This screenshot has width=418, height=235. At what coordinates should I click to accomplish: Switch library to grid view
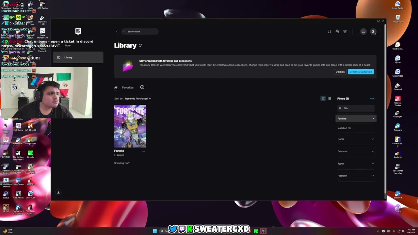click(323, 99)
